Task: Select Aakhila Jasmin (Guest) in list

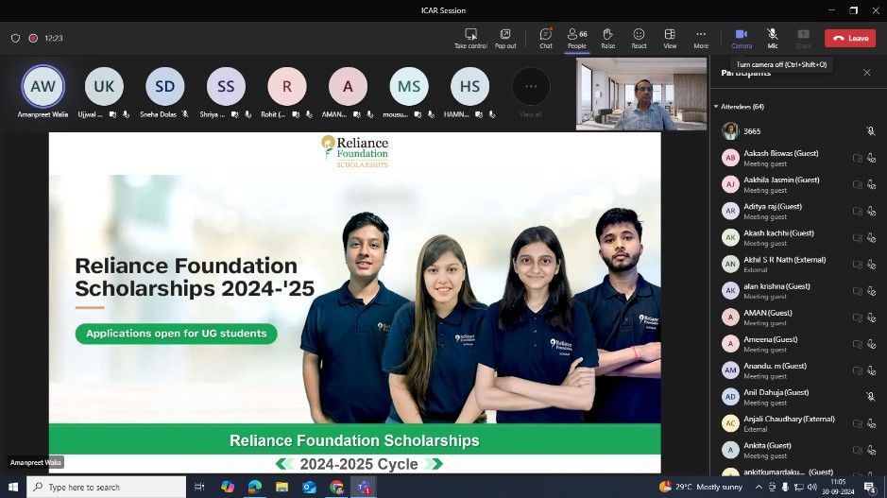Action: click(798, 184)
